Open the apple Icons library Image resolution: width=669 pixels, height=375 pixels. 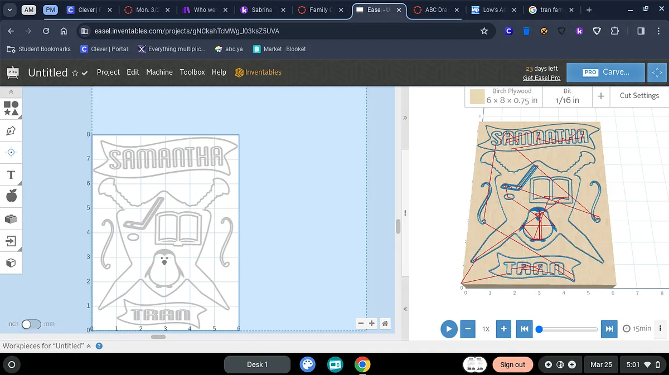coord(11,196)
